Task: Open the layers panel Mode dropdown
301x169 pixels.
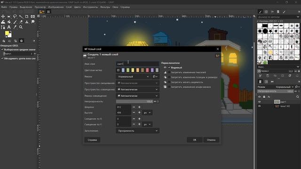Action: click(285, 87)
